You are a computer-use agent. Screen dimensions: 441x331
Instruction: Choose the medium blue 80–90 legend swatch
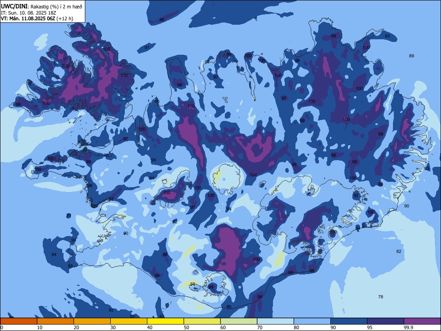click(312, 321)
